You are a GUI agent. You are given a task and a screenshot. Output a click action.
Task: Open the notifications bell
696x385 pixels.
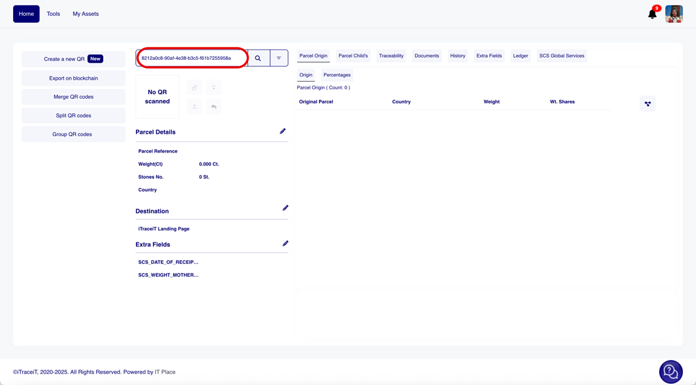click(652, 14)
